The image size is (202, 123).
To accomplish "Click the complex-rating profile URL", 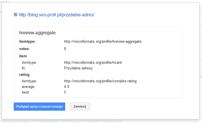I will pos(100,81).
